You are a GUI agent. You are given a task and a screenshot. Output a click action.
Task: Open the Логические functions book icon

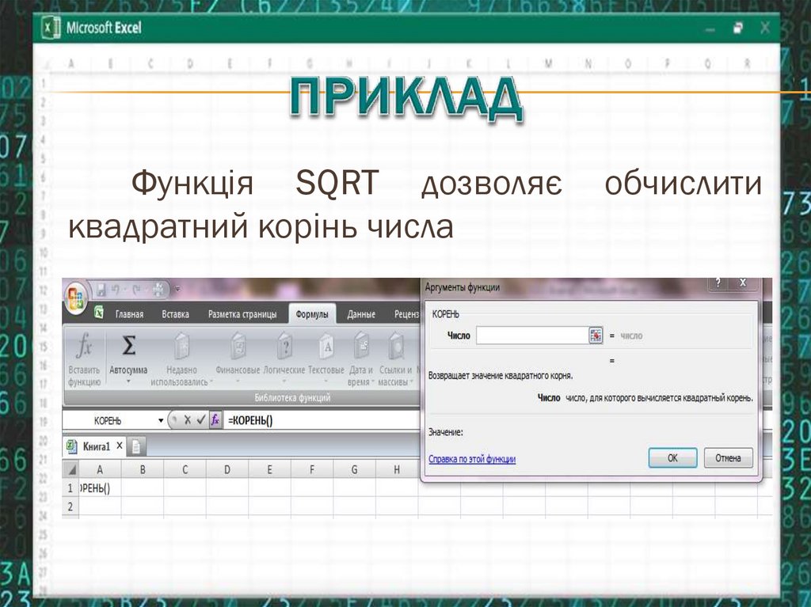[284, 347]
